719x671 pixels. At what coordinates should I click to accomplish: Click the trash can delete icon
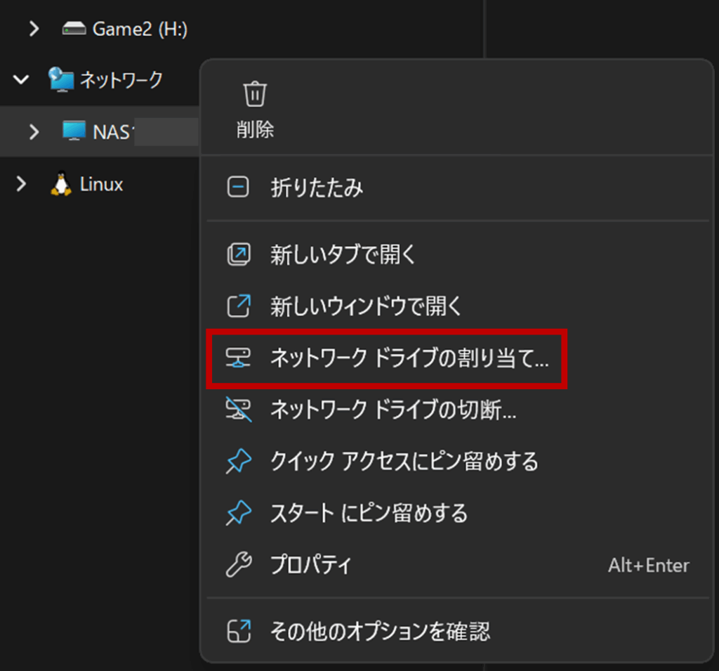[255, 94]
